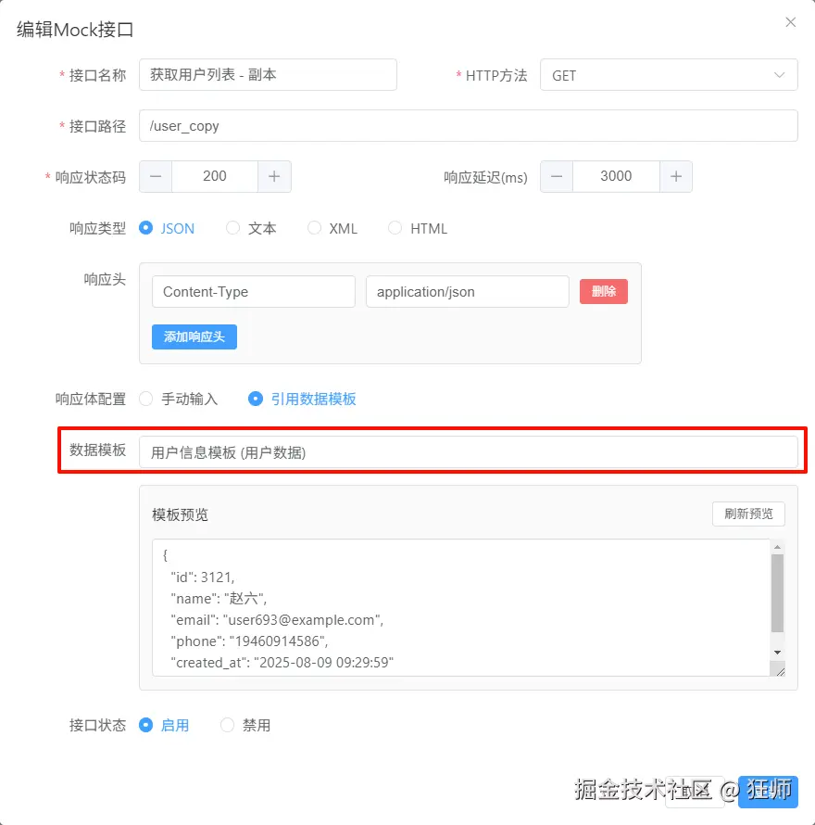This screenshot has width=815, height=825.
Task: Set interface status to disabled
Action: 245,725
